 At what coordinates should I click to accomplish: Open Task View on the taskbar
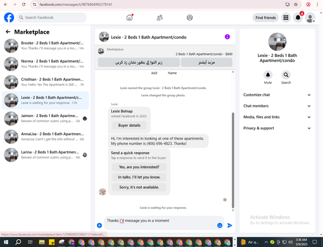point(30,242)
